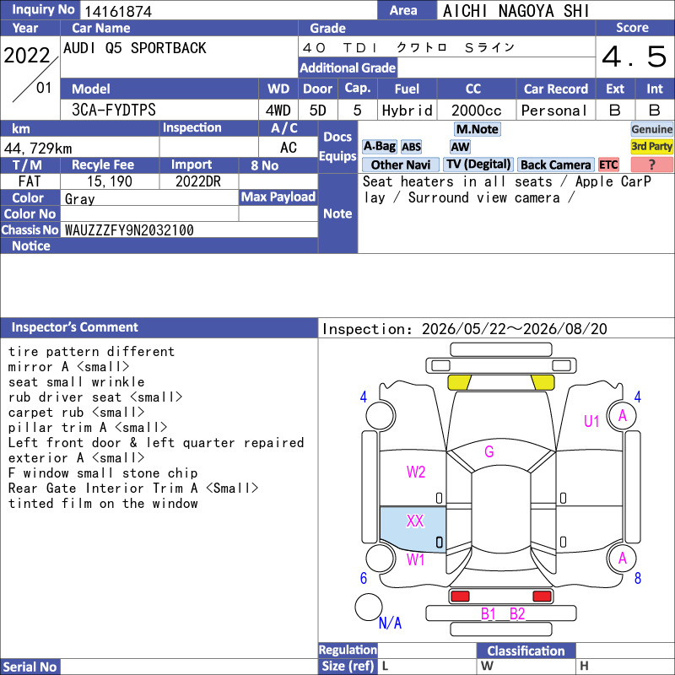The height and width of the screenshot is (675, 675).
Task: Click the N/A spare tire circle
Action: click(369, 607)
